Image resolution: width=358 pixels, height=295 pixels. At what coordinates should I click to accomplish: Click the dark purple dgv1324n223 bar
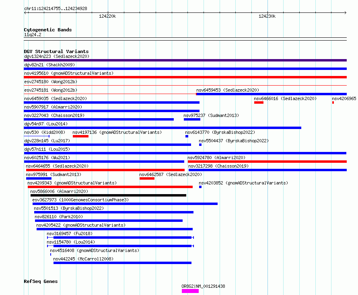(x=185, y=60)
